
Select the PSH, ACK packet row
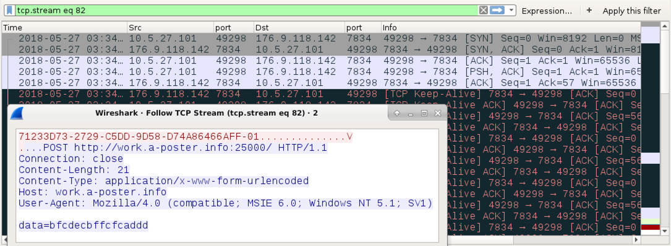tap(321, 72)
